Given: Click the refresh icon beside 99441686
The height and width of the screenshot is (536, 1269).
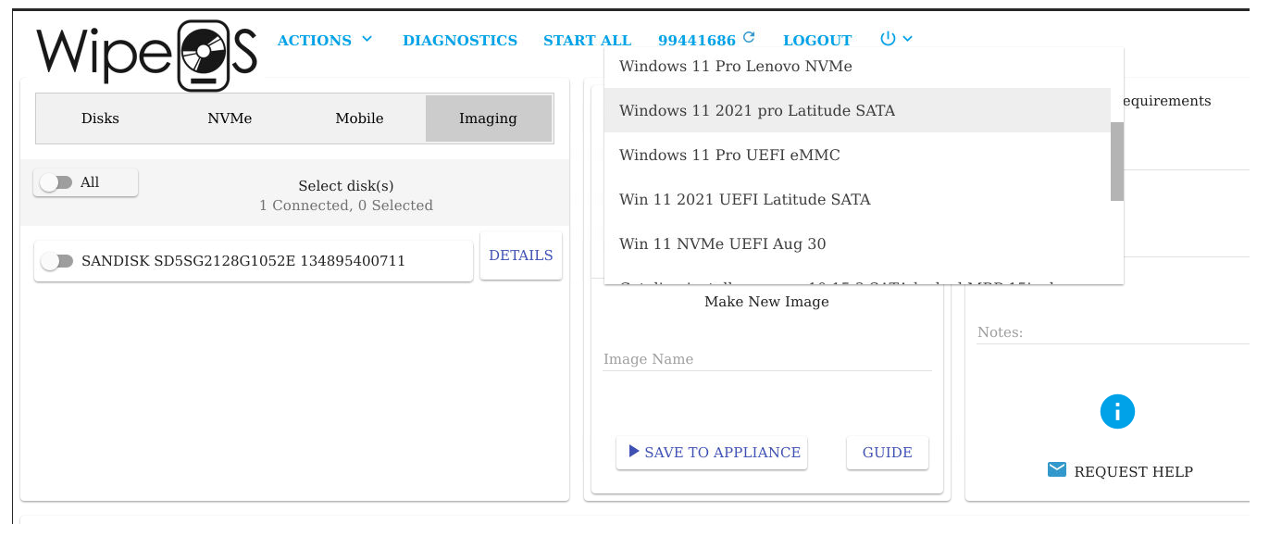Looking at the screenshot, I should click(x=749, y=38).
